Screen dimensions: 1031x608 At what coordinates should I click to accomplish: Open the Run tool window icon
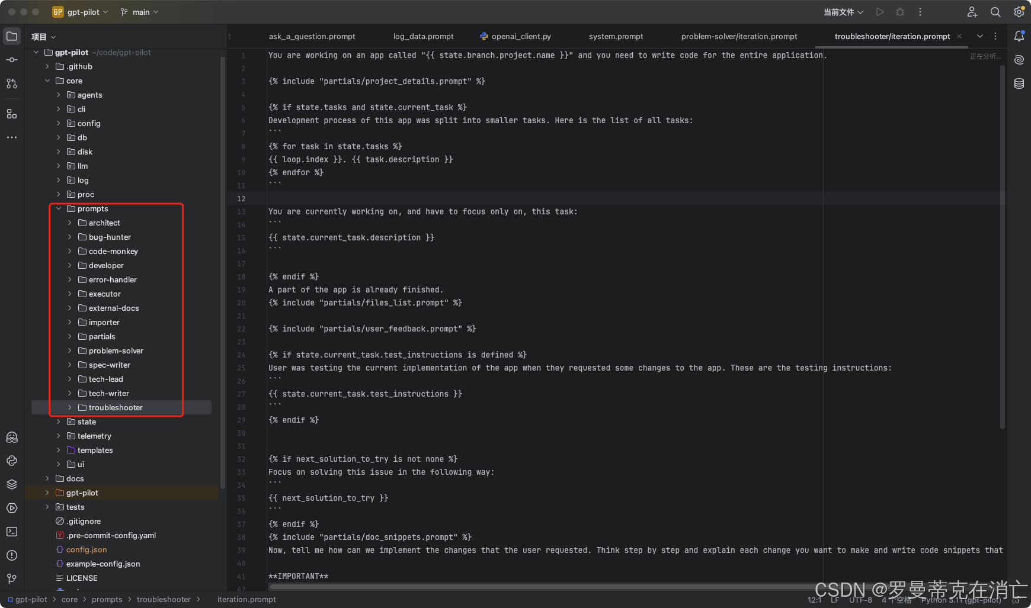pos(12,508)
